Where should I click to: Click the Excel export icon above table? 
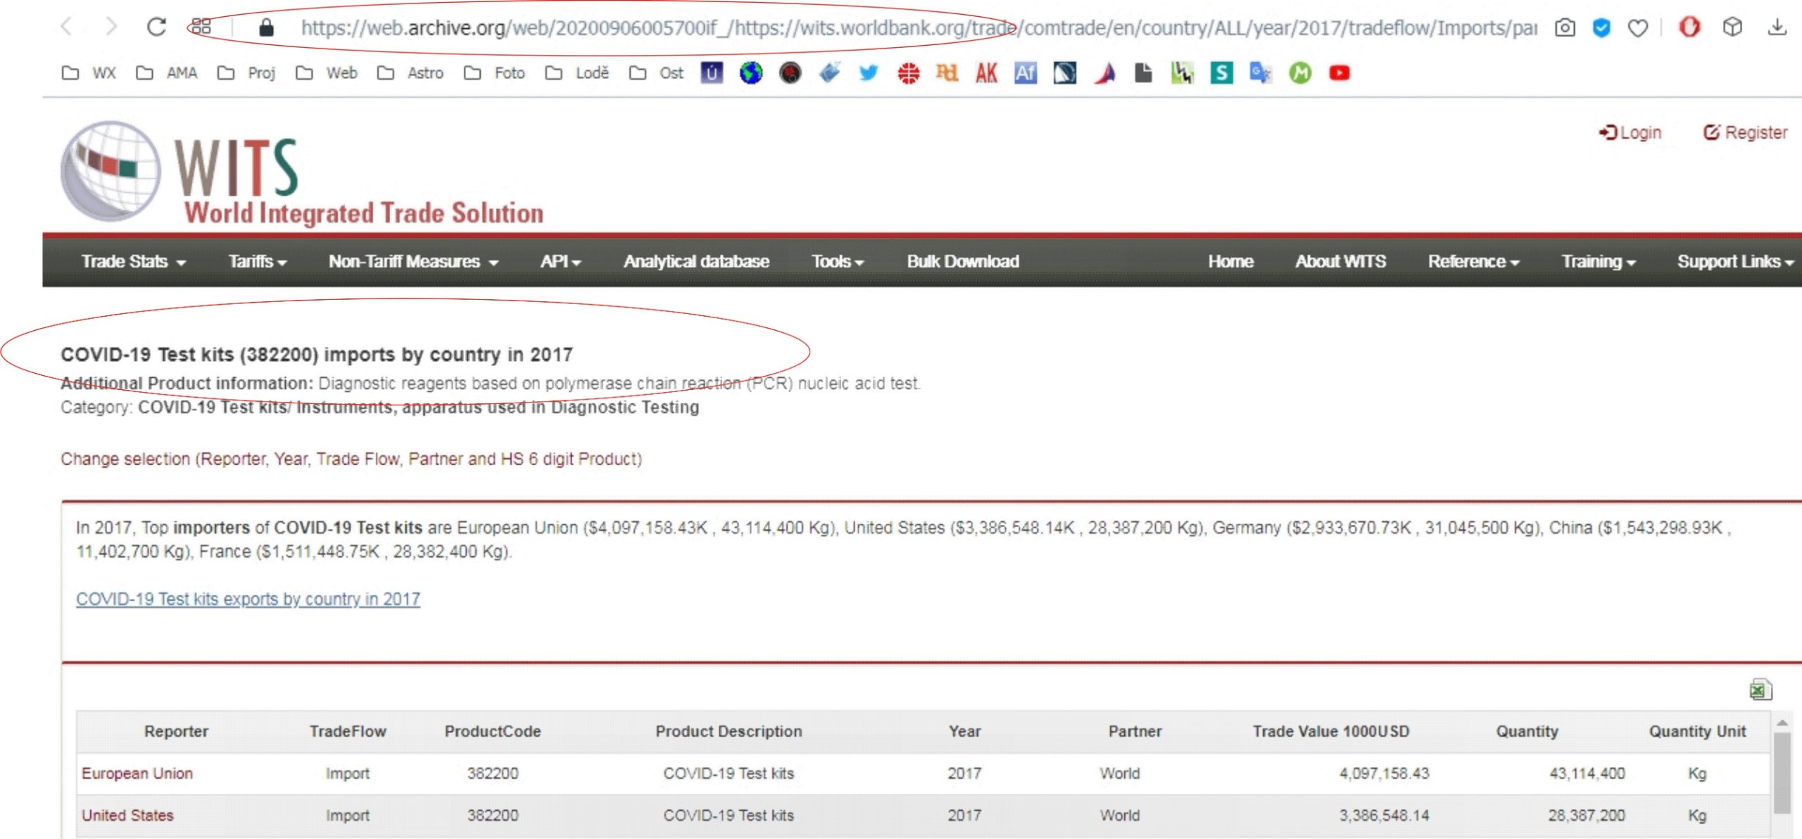click(x=1760, y=689)
